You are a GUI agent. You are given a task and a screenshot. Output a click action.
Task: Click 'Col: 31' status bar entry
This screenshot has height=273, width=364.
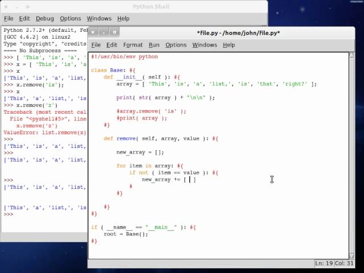pyautogui.click(x=344, y=263)
